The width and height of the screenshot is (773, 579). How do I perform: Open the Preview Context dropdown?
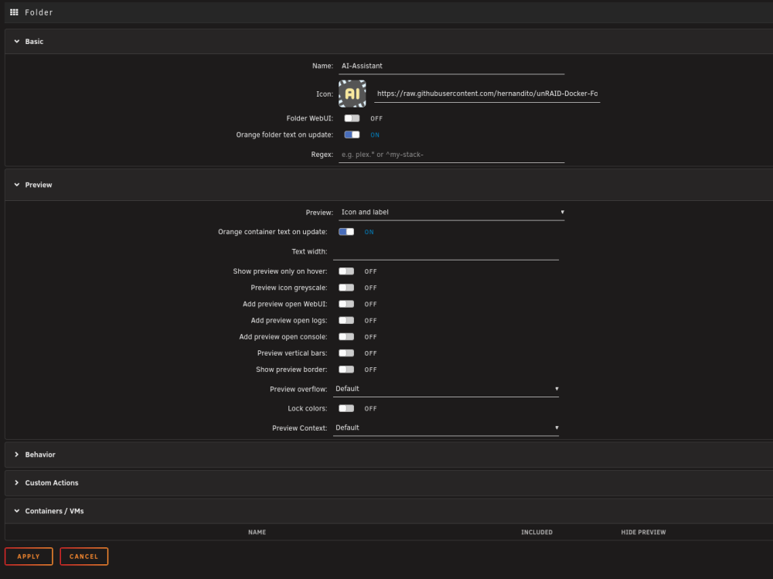(446, 427)
